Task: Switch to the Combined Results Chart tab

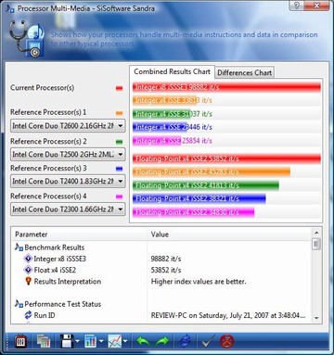Action: click(x=172, y=71)
